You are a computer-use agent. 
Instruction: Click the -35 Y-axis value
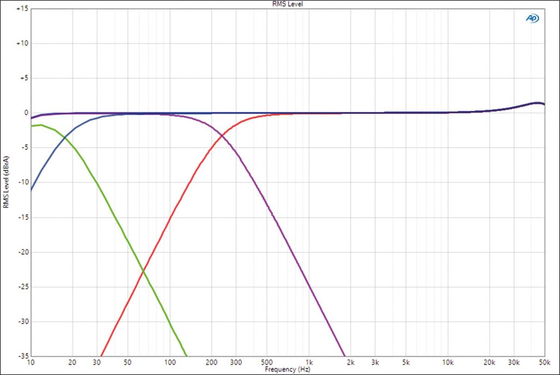pos(23,356)
